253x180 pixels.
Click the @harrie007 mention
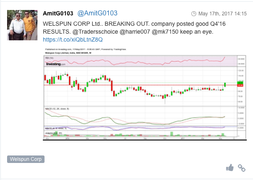click(x=135, y=32)
